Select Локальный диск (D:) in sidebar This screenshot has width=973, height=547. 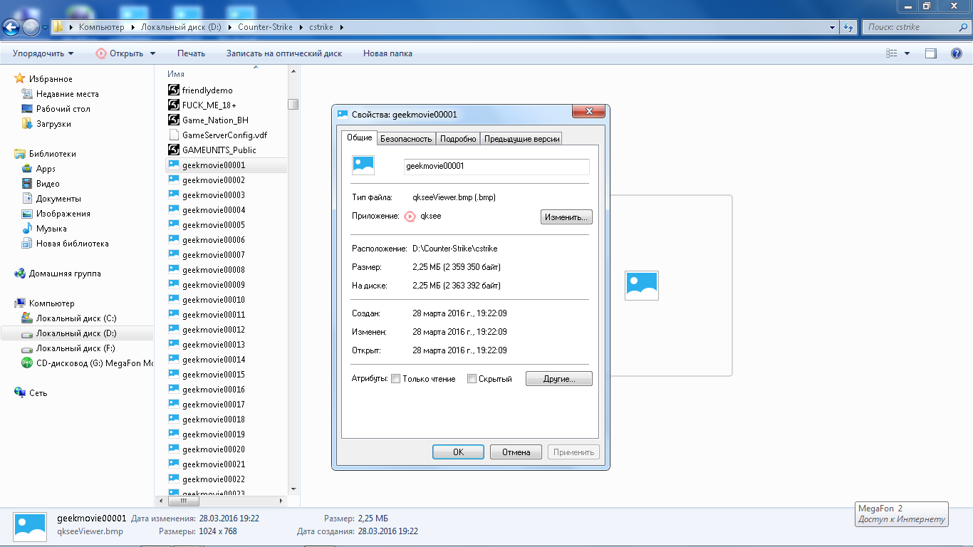(x=77, y=333)
